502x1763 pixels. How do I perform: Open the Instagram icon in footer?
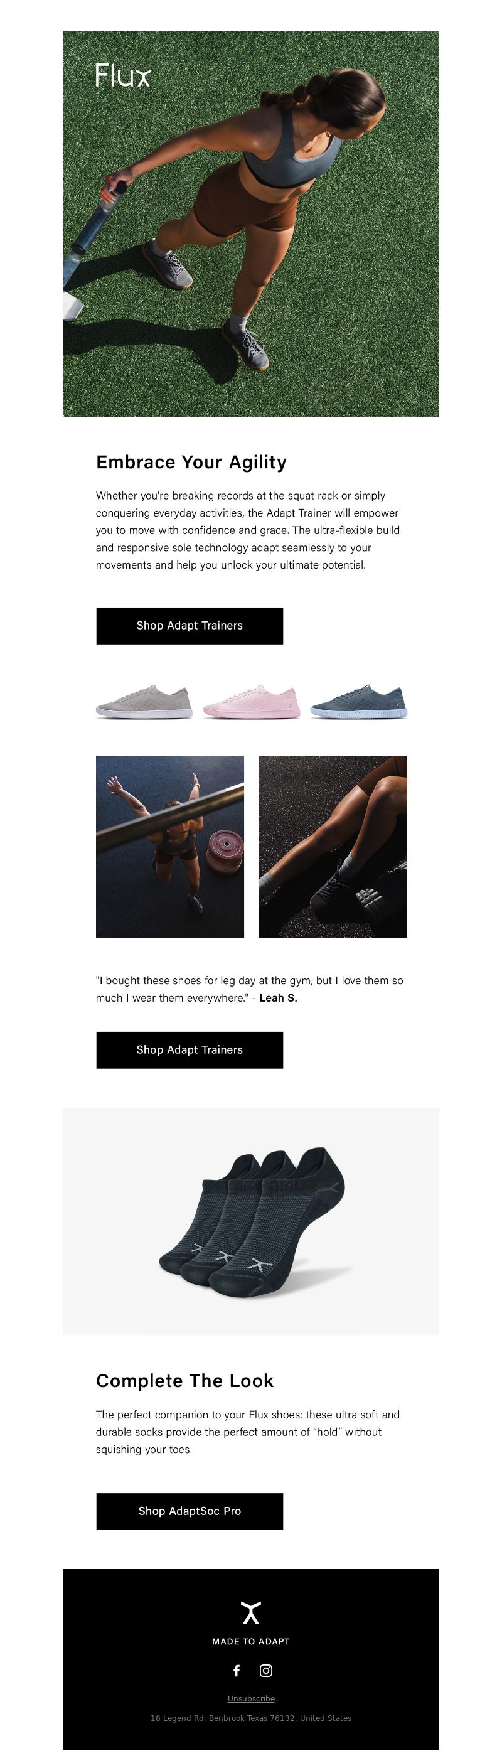point(266,1671)
